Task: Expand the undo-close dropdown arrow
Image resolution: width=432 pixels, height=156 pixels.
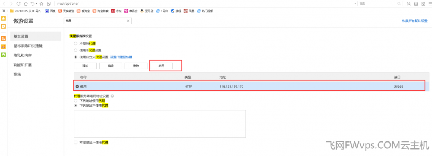Action: (x=36, y=3)
